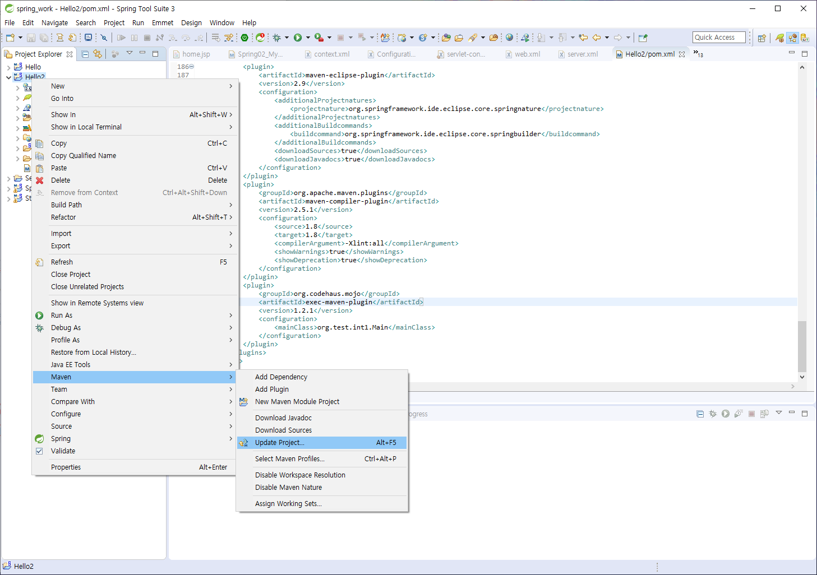Click the editor scroll down arrow
This screenshot has height=575, width=817.
(802, 377)
